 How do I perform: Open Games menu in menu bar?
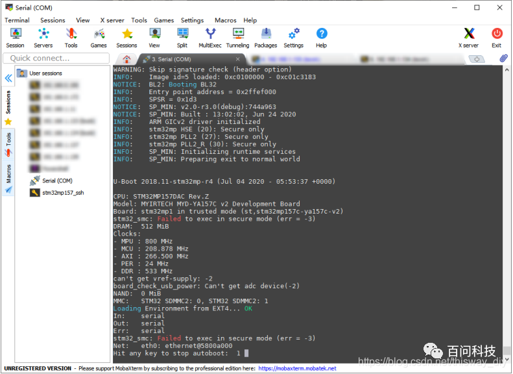point(164,20)
